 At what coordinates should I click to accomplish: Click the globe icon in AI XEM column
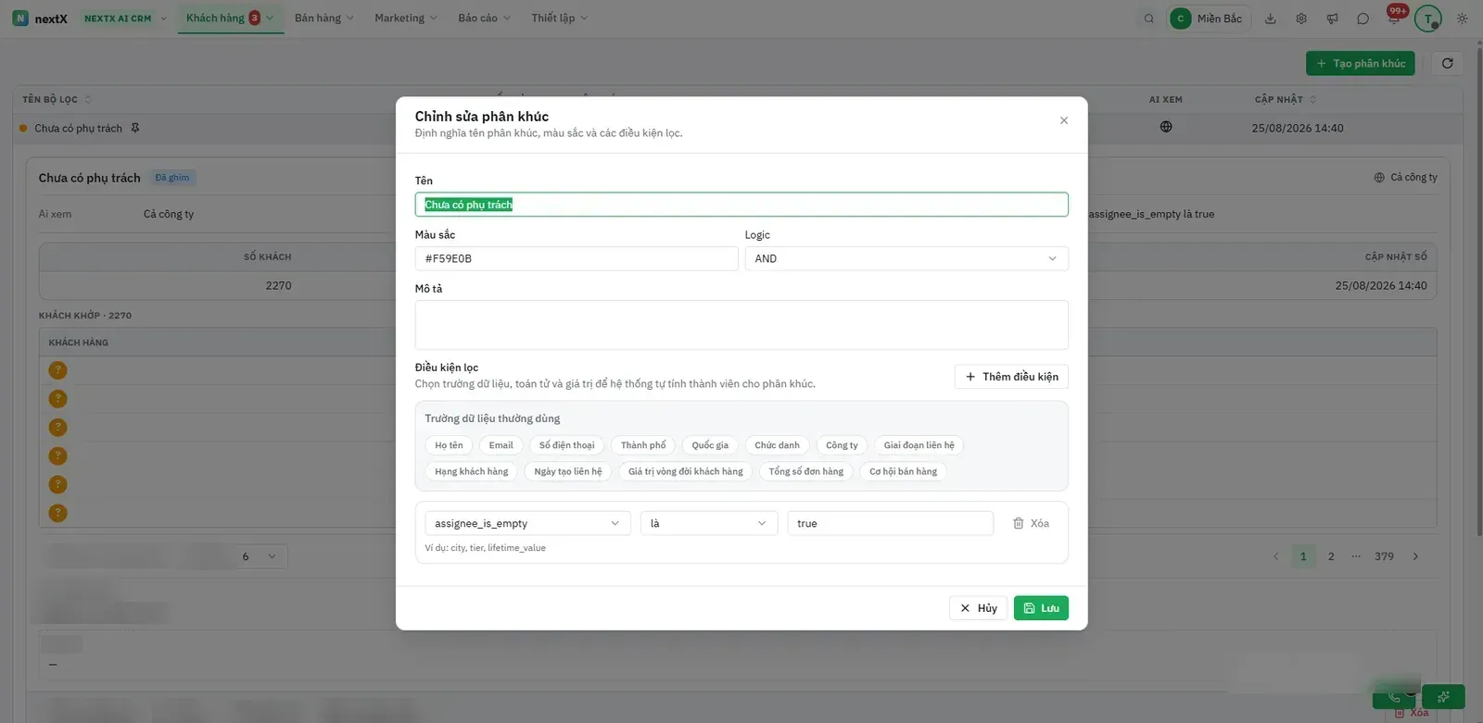click(x=1166, y=127)
